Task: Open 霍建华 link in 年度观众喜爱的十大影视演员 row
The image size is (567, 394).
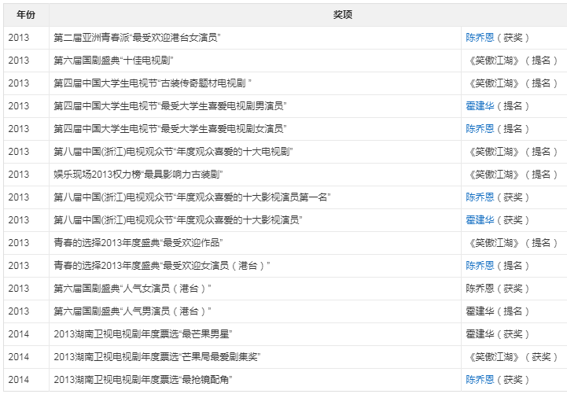Action: pos(480,219)
